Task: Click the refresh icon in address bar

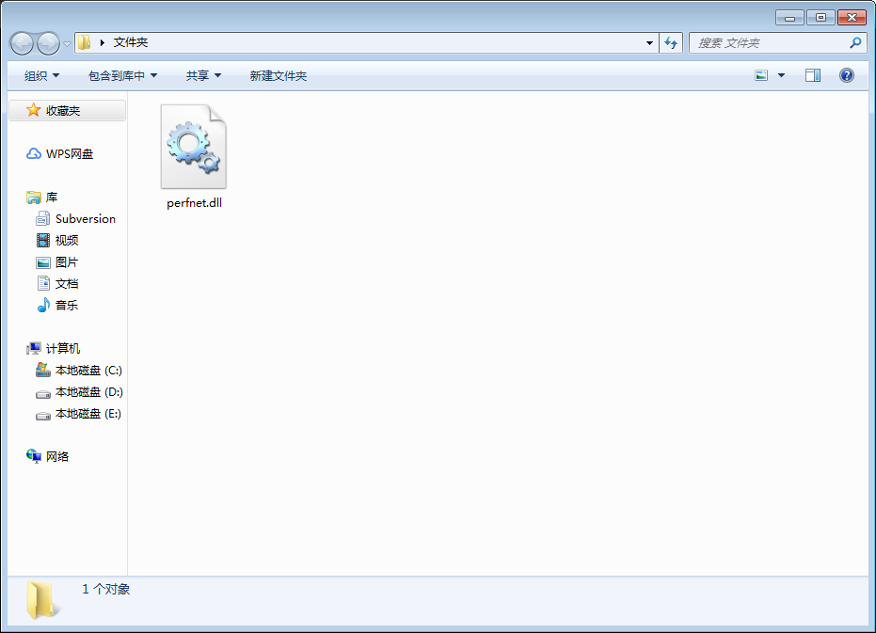Action: click(671, 42)
